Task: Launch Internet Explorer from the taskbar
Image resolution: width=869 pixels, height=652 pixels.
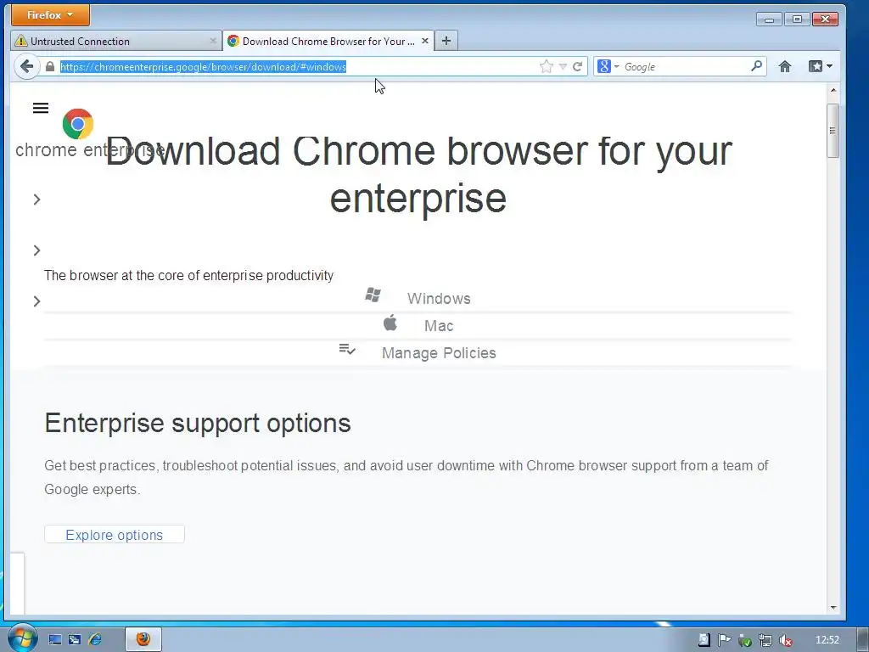Action: click(x=95, y=640)
